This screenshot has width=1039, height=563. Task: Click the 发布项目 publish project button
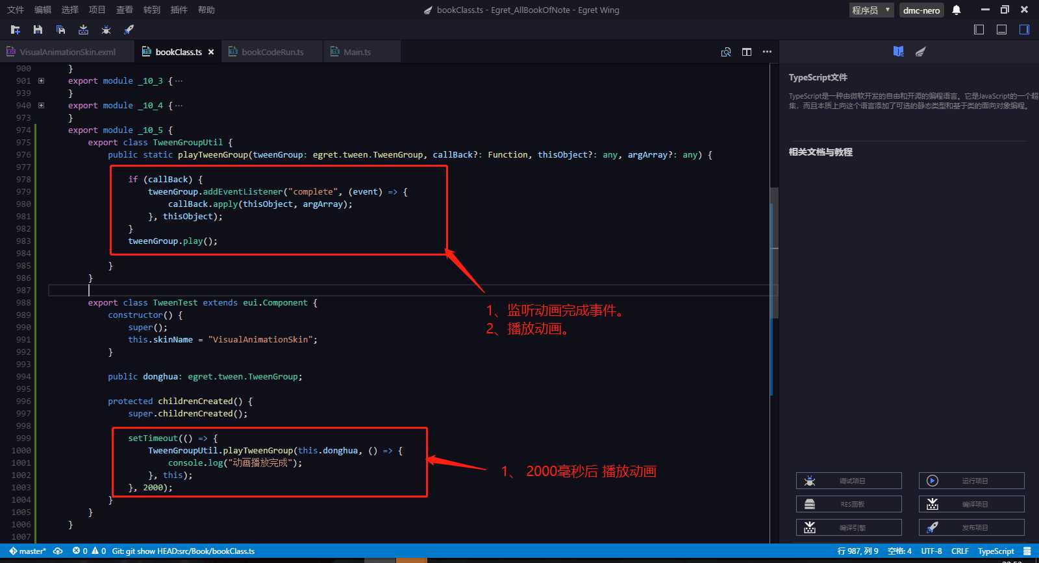pyautogui.click(x=971, y=527)
